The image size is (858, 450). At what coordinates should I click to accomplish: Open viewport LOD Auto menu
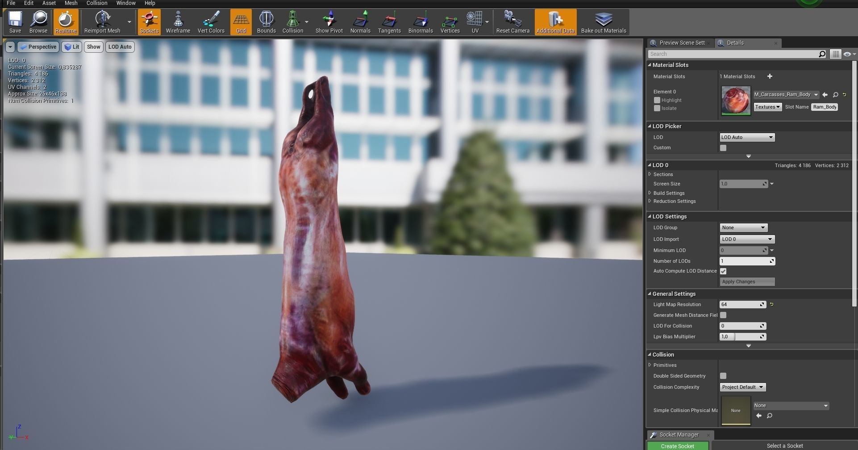[120, 47]
